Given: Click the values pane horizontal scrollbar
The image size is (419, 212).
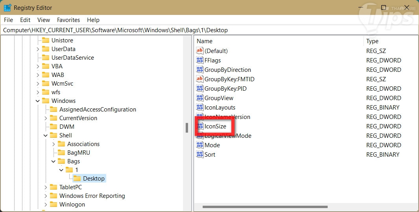Looking at the screenshot, I should point(265,207).
